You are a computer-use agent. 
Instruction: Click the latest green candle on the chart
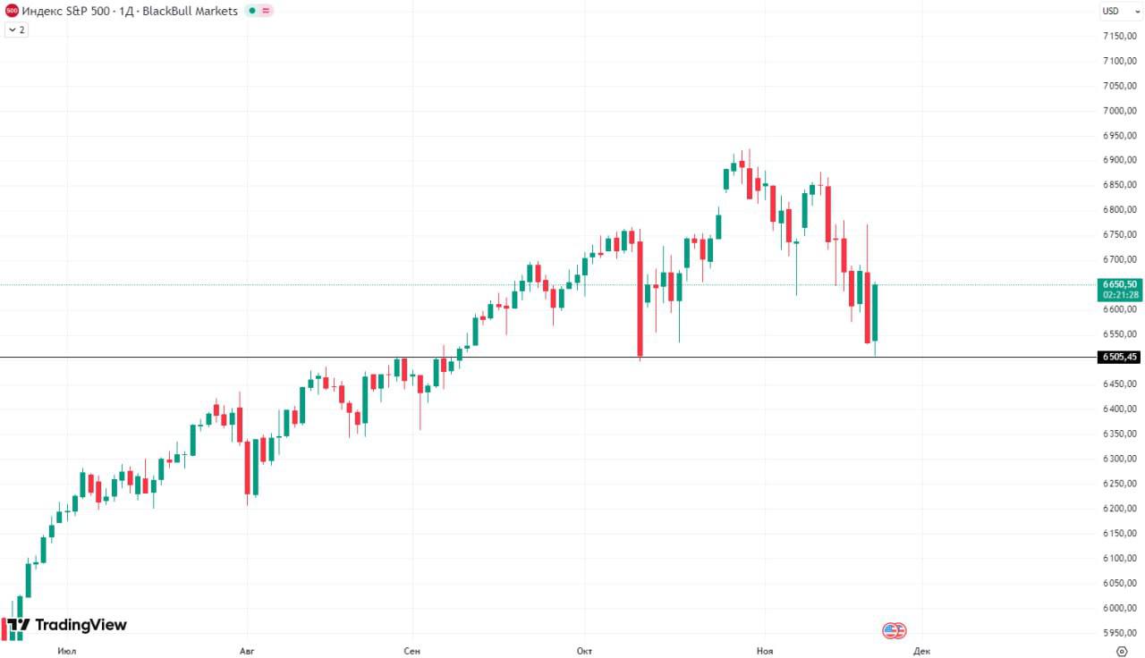point(876,313)
